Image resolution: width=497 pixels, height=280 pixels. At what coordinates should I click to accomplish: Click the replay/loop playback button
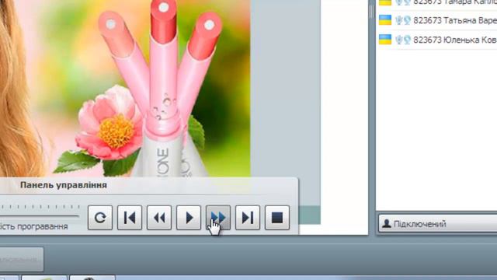100,218
